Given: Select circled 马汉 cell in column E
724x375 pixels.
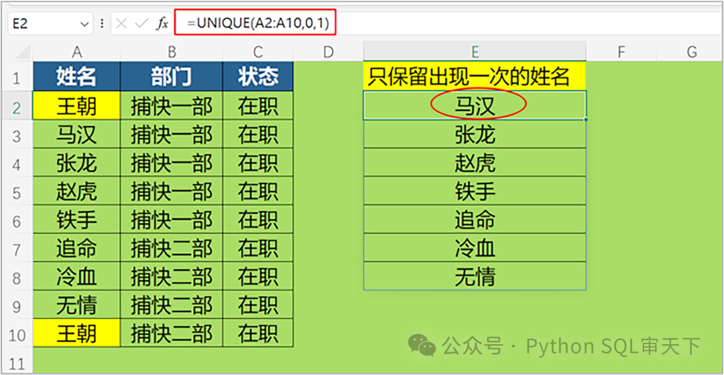Looking at the screenshot, I should point(475,106).
